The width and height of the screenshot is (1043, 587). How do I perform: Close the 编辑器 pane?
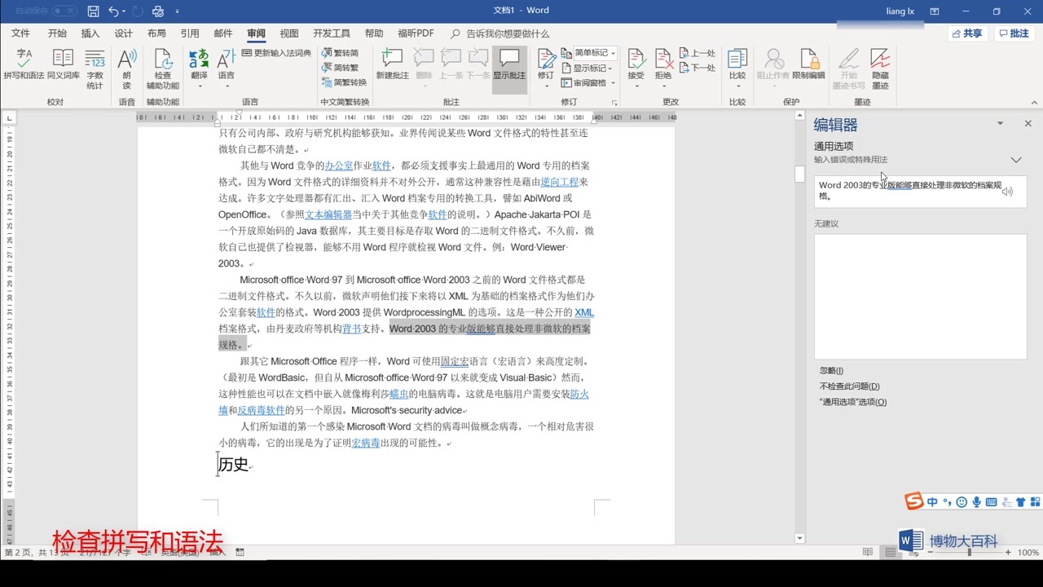pyautogui.click(x=1028, y=124)
